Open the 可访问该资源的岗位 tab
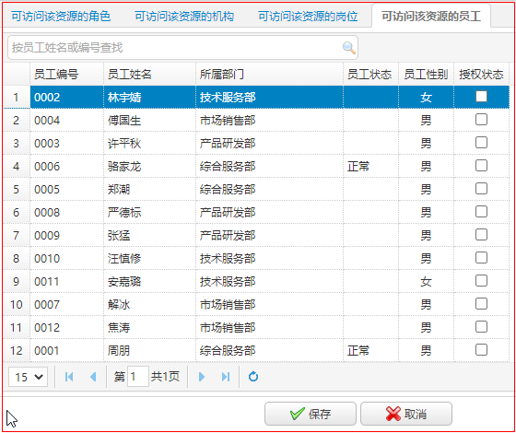The image size is (516, 433). [308, 17]
